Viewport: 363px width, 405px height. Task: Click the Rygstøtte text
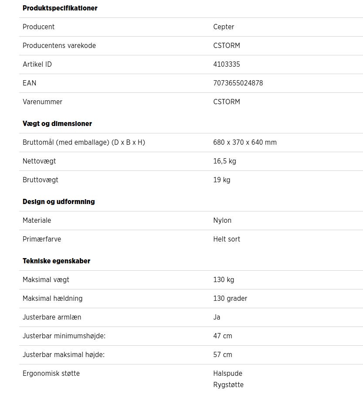pos(228,385)
